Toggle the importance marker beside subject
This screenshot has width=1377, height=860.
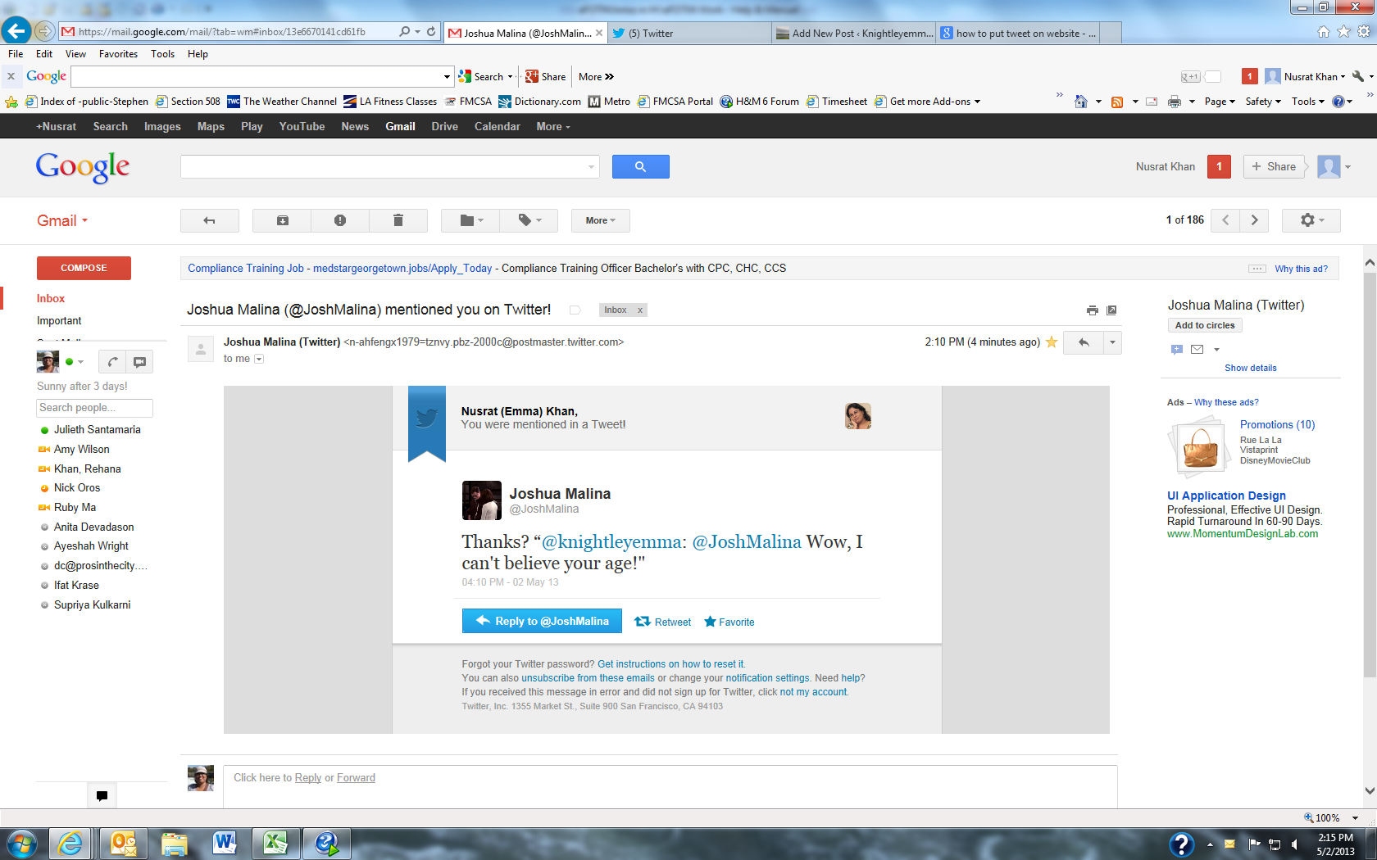[575, 310]
